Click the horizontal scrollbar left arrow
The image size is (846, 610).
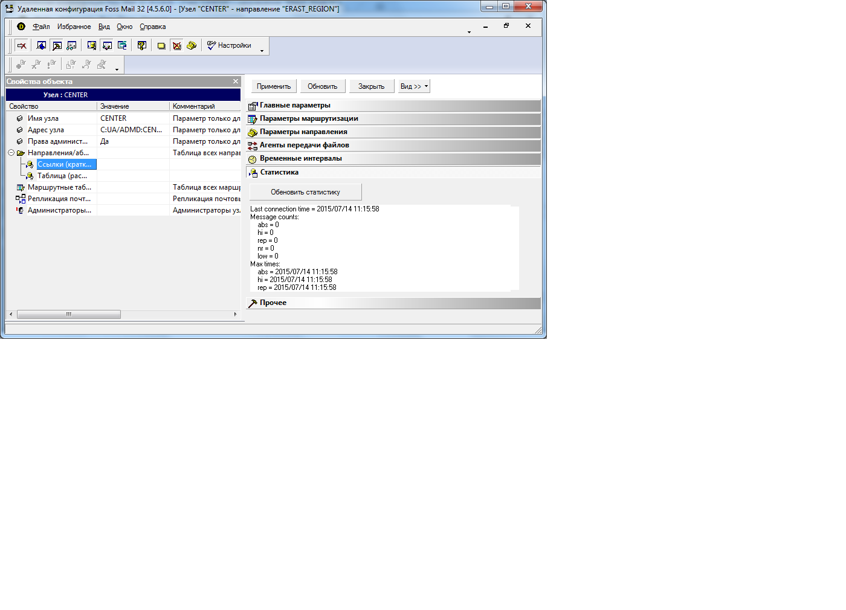tap(11, 315)
